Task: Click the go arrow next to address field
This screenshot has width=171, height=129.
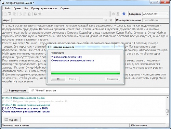Action: pos(106,20)
